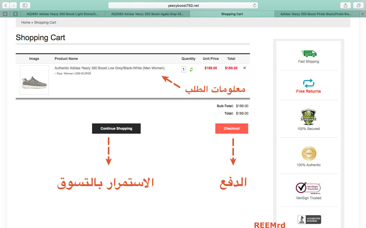
Task: Click the Product Name column header
Action: pos(66,59)
